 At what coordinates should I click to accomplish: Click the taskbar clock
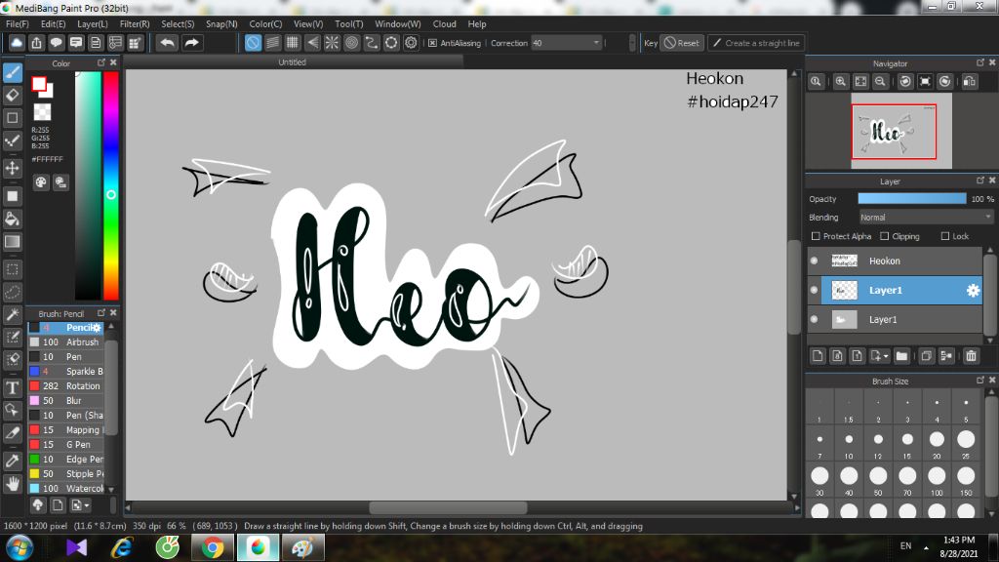tap(958, 546)
